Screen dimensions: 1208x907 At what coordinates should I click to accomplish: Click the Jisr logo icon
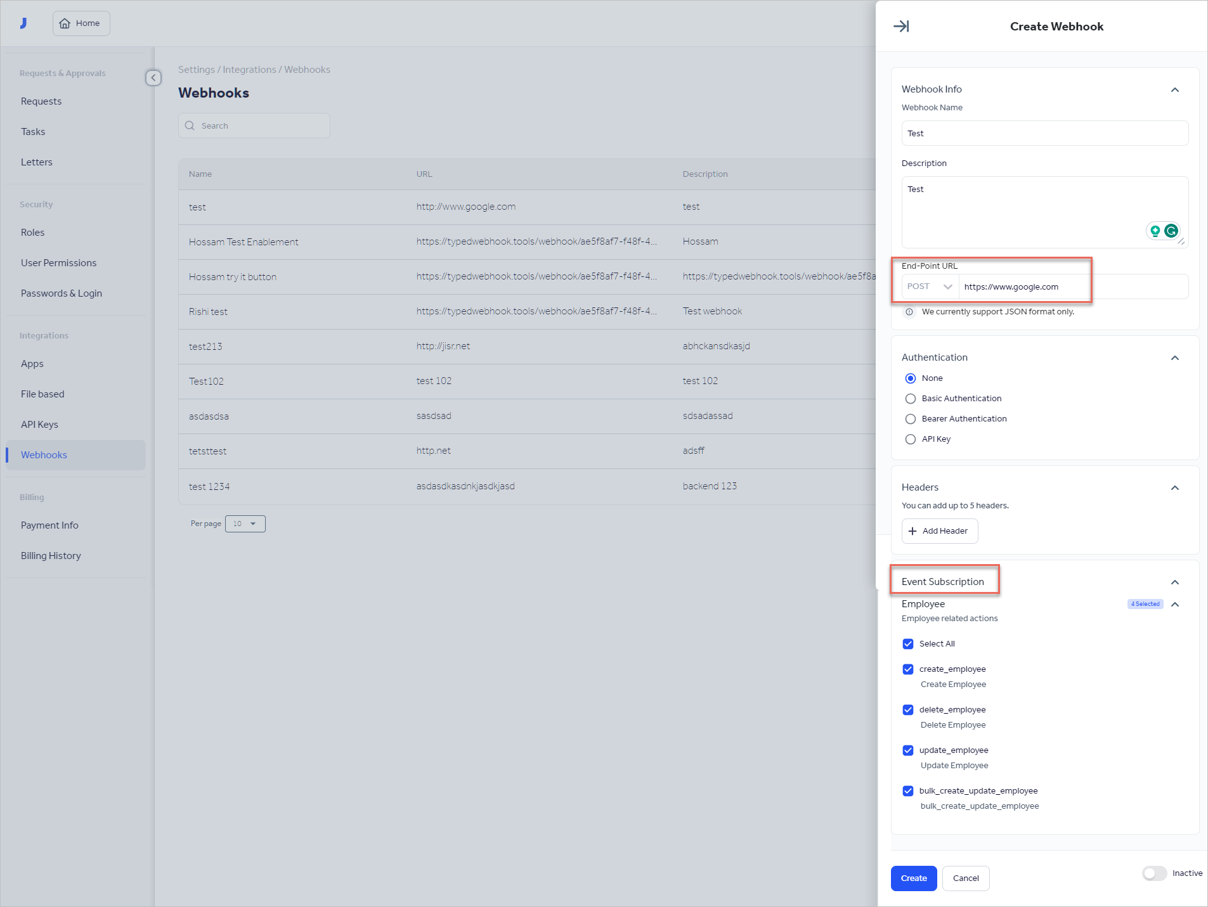(x=23, y=23)
